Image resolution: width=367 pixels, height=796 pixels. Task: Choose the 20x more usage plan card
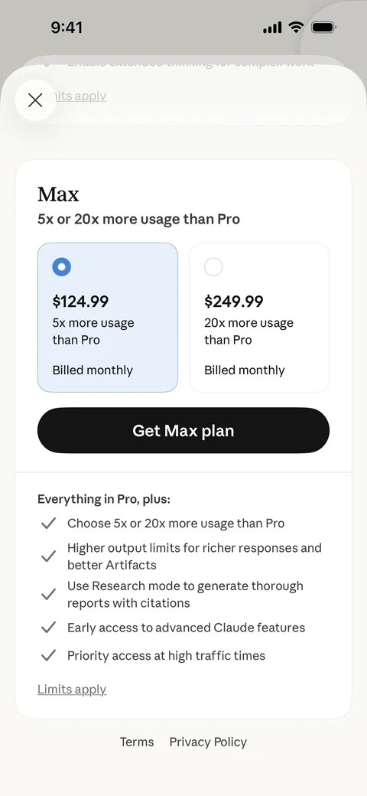[x=259, y=318]
